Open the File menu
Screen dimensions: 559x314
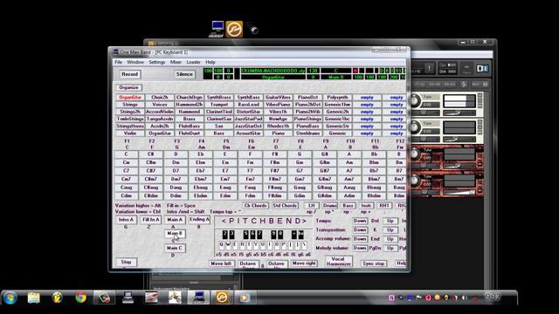click(119, 62)
